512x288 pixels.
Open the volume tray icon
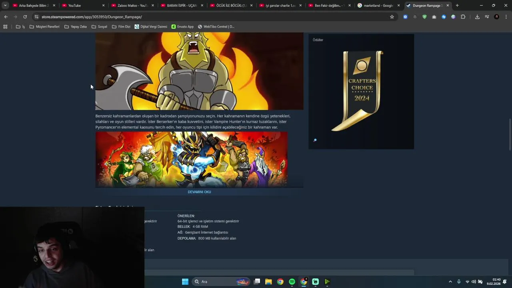pyautogui.click(x=474, y=282)
